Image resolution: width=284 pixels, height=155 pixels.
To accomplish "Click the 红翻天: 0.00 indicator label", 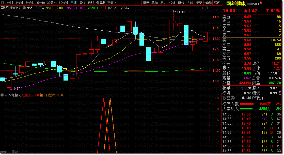I will tap(30, 95).
